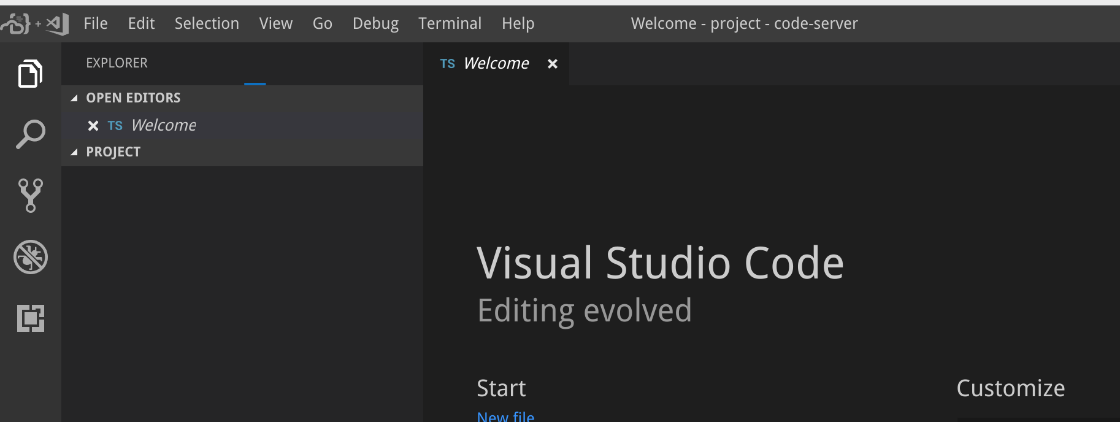Select the Welcome editor tab
This screenshot has height=422, width=1120.
496,64
